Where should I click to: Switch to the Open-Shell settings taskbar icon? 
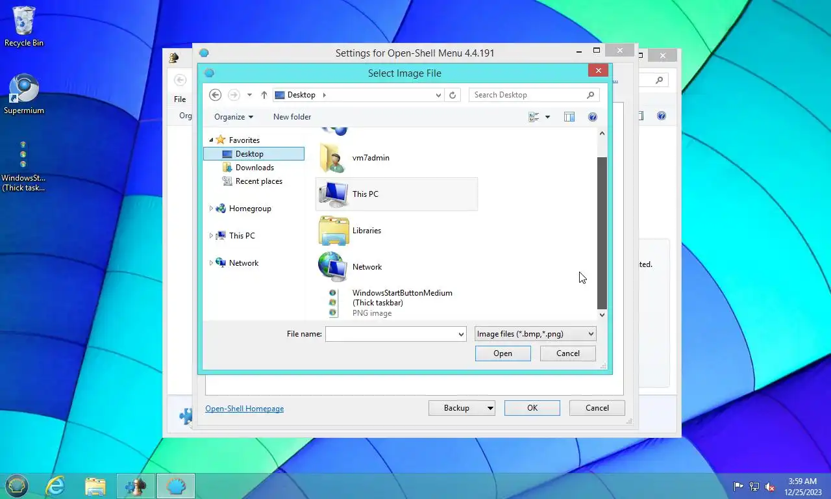(x=176, y=485)
